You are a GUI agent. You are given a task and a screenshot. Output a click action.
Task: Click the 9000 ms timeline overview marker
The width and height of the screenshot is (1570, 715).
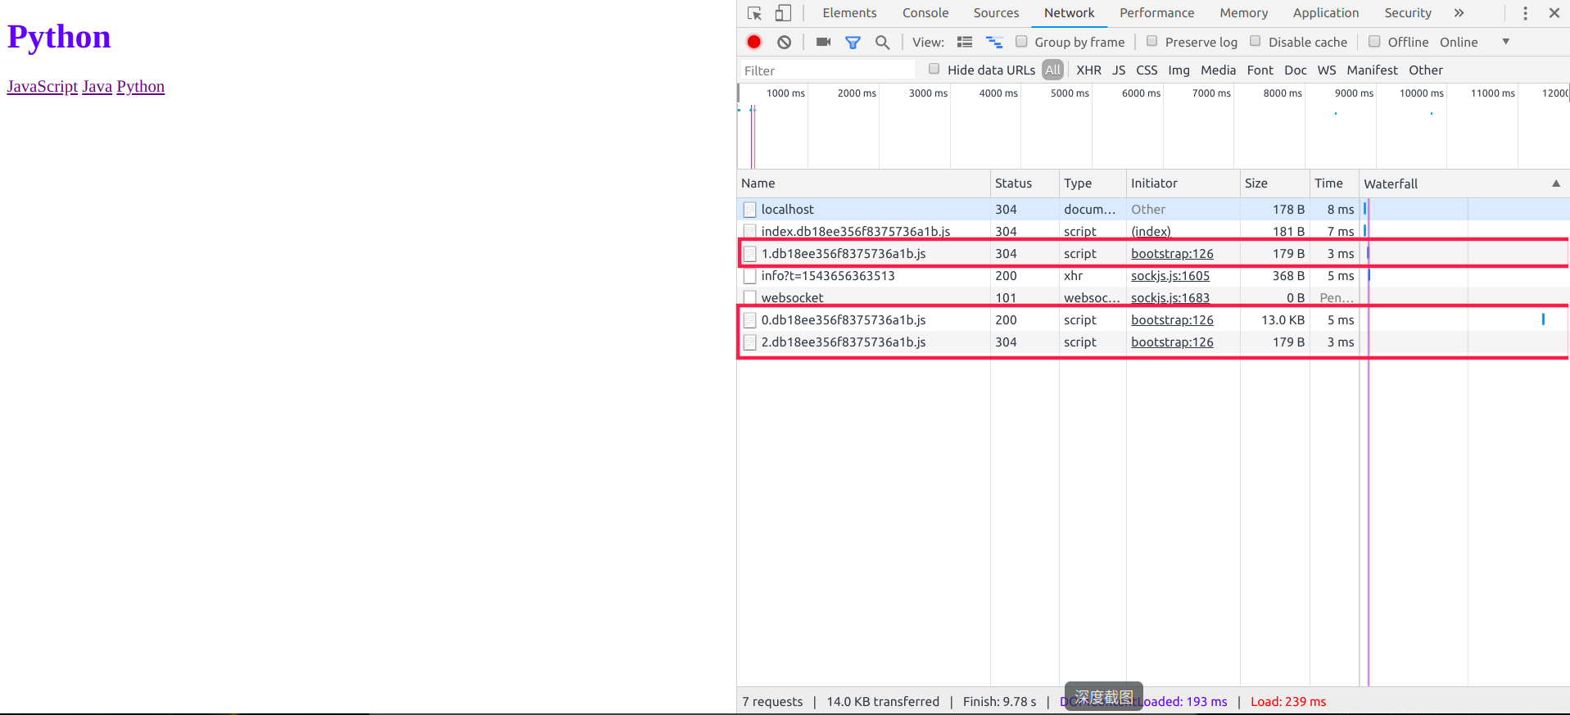pyautogui.click(x=1354, y=93)
